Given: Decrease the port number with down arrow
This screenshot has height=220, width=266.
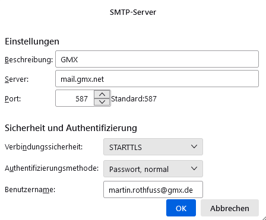Looking at the screenshot, I should click(102, 102).
